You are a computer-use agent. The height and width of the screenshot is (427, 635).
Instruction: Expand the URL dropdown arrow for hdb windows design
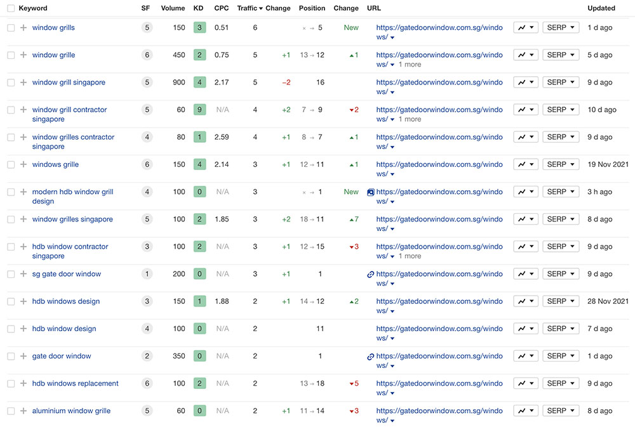tap(392, 312)
